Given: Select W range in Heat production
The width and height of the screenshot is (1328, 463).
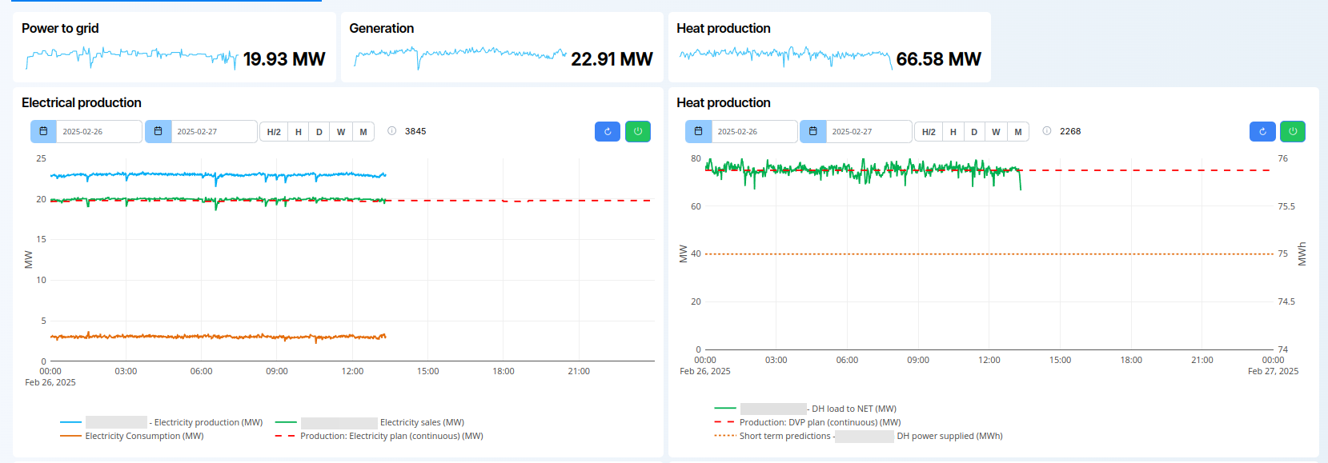Looking at the screenshot, I should tap(996, 132).
